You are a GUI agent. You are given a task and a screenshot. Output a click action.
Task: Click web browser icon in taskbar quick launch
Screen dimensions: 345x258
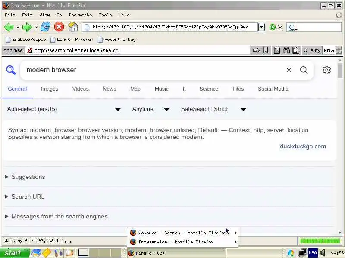pos(36,253)
